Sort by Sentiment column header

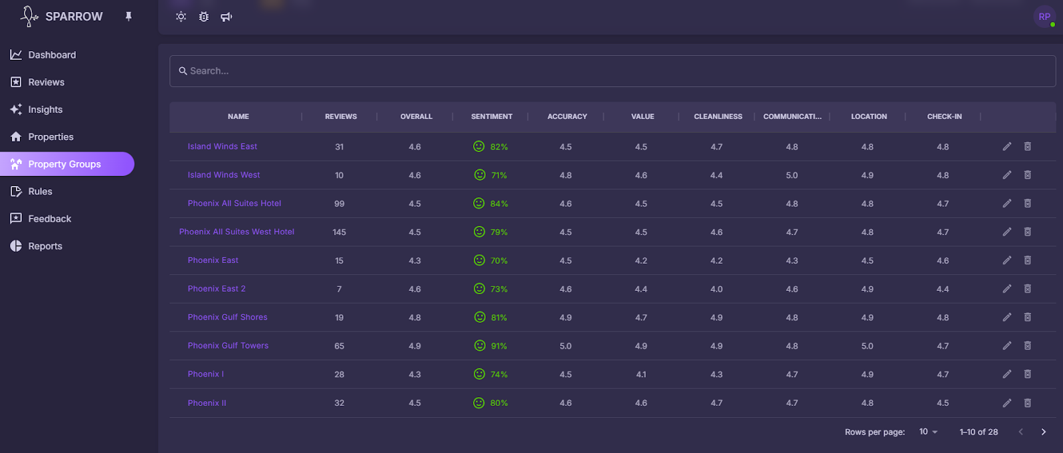click(492, 116)
